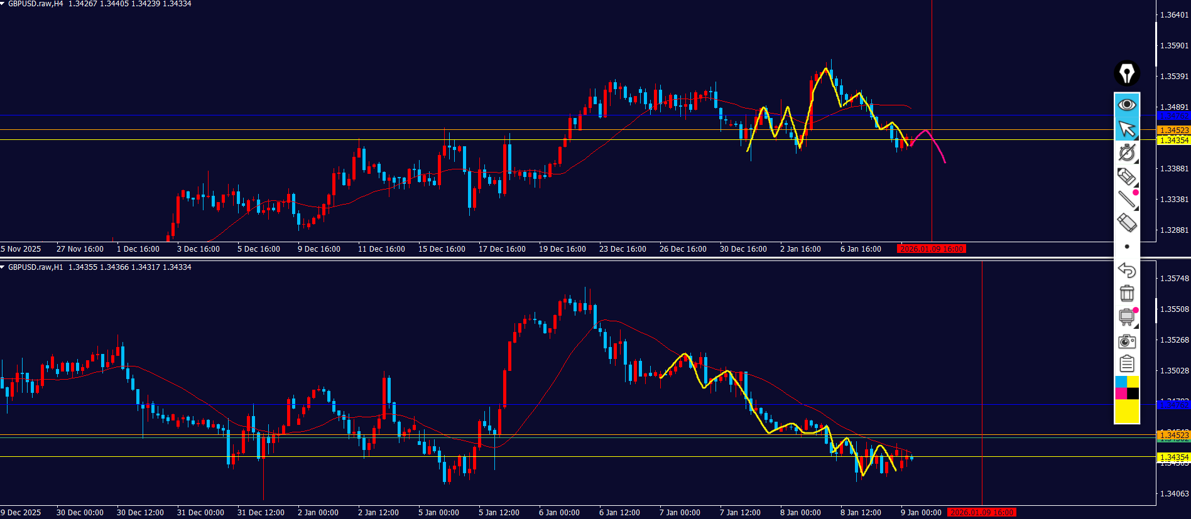The image size is (1191, 519).
Task: Click the small dot pen size indicator
Action: [x=1127, y=247]
